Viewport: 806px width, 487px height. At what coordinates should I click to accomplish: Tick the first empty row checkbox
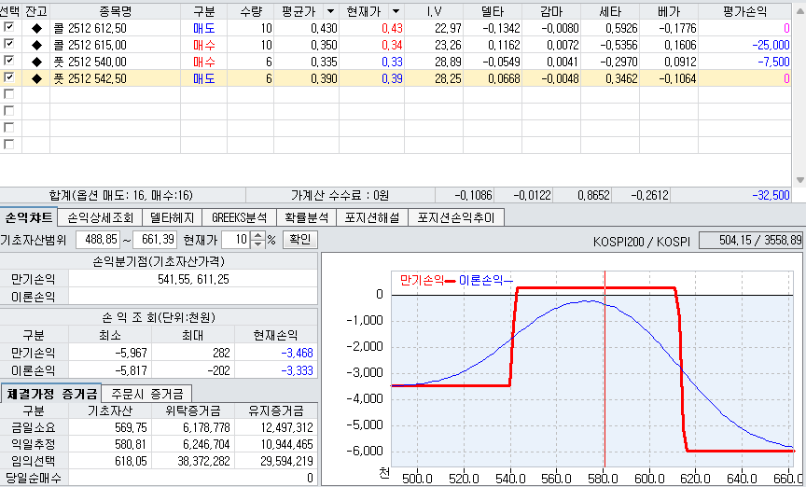(x=8, y=94)
